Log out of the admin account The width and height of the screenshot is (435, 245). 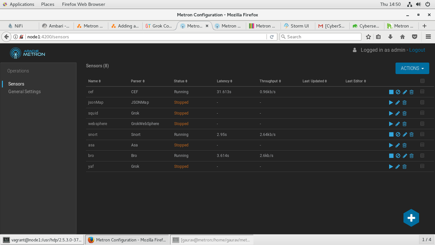pyautogui.click(x=417, y=50)
